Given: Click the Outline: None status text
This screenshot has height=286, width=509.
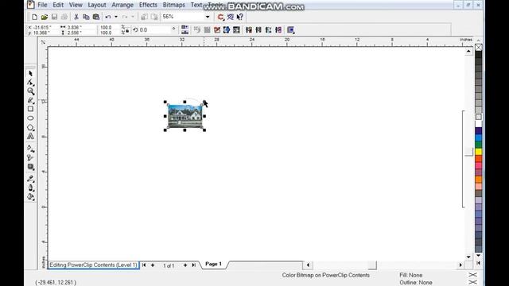Looking at the screenshot, I should coord(416,283).
